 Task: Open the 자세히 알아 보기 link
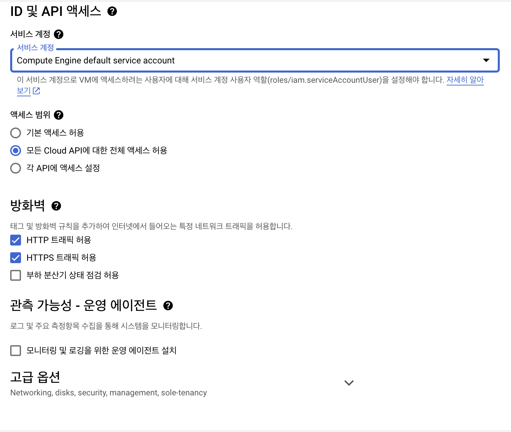pyautogui.click(x=465, y=80)
